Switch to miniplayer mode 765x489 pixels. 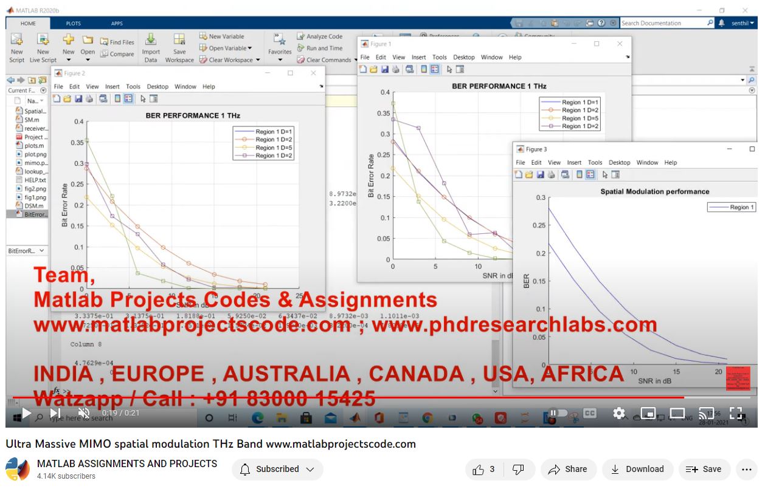(648, 413)
